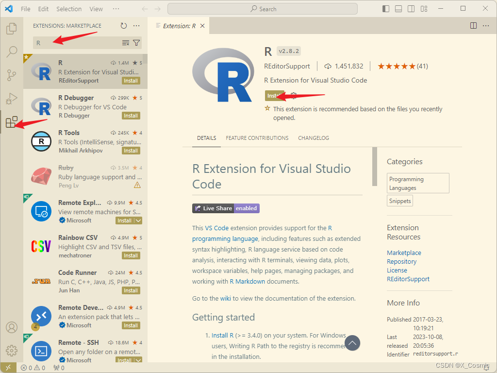The height and width of the screenshot is (373, 497).
Task: Show more menu bar items
Action: [116, 9]
